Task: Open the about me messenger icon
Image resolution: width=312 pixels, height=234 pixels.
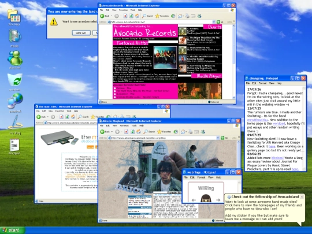Action: click(x=14, y=60)
